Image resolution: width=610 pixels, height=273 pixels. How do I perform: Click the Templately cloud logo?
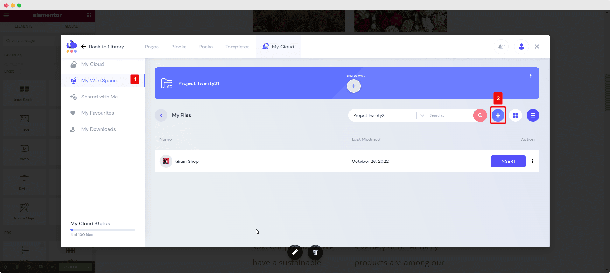[72, 47]
